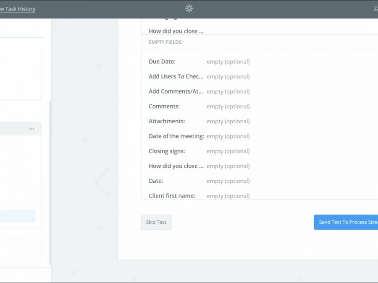378x283 pixels.
Task: Click the Zapier asterisk logo in header
Action: point(189,8)
